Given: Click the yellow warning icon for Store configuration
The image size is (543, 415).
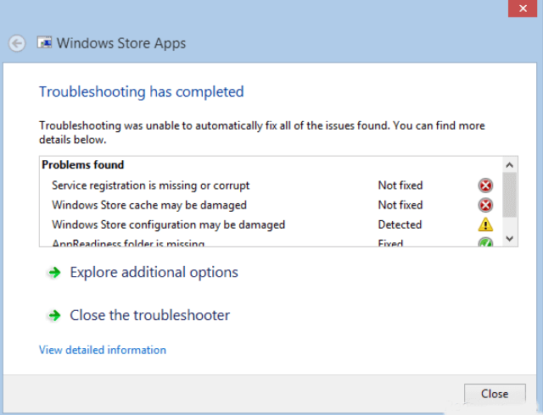Looking at the screenshot, I should pos(485,224).
